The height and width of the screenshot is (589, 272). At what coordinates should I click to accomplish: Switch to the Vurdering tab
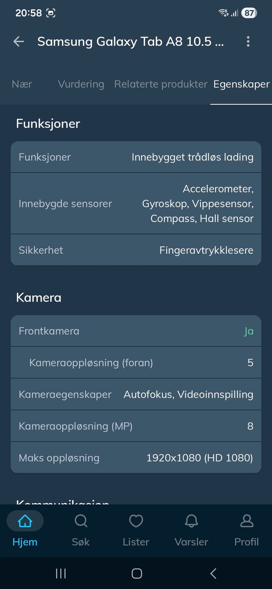tap(81, 84)
